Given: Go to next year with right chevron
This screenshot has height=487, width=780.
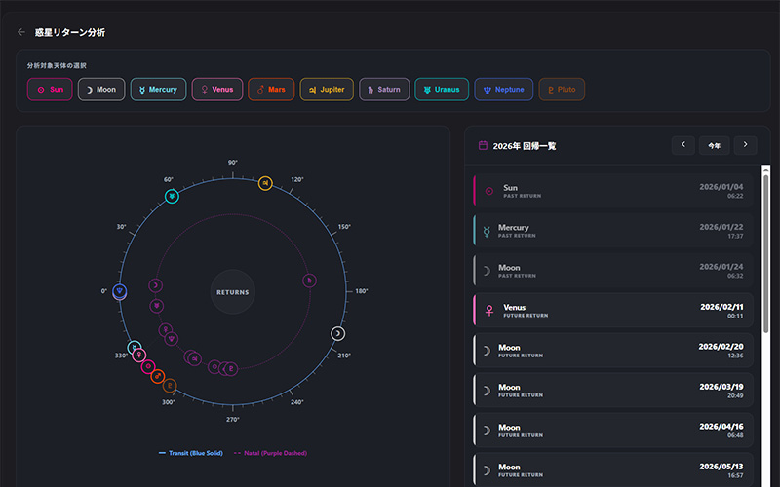Looking at the screenshot, I should pos(745,145).
